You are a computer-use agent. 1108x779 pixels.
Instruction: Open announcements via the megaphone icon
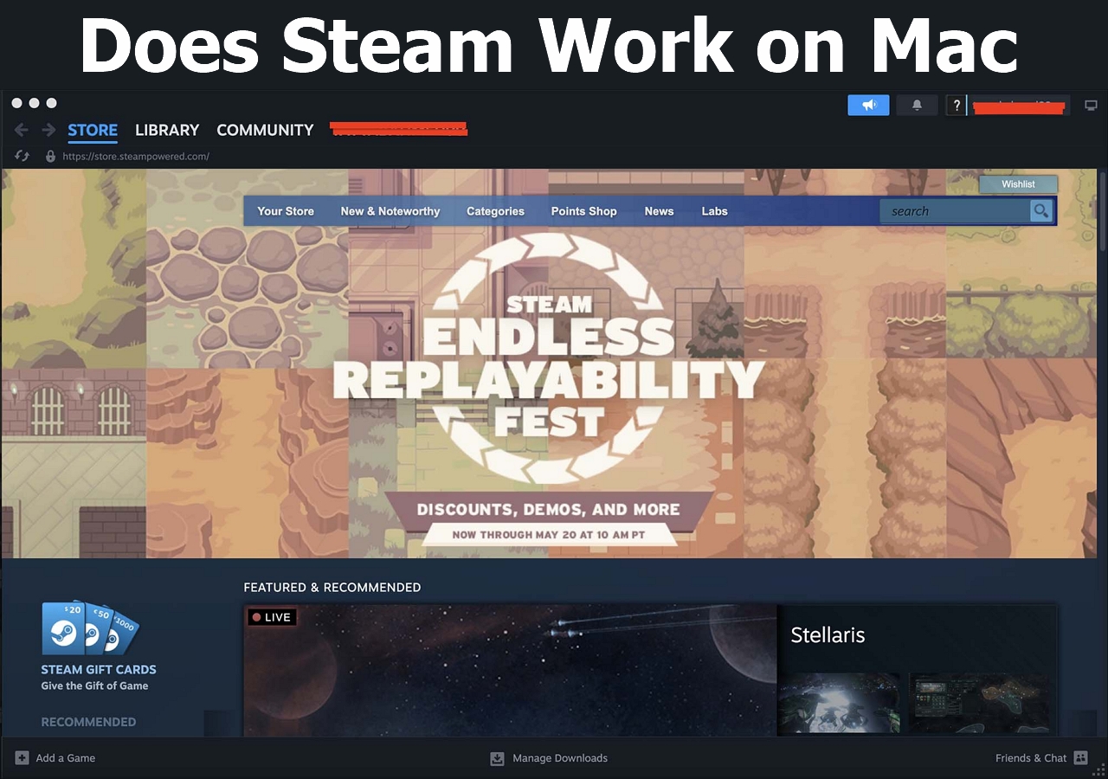pyautogui.click(x=867, y=105)
